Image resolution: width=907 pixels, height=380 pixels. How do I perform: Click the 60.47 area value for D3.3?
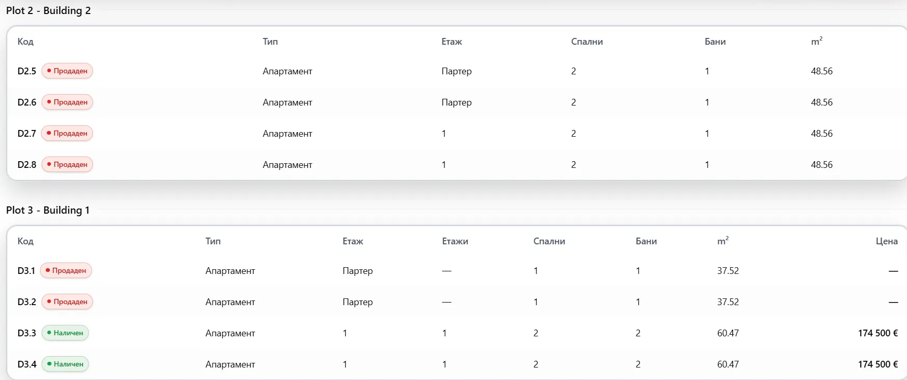[x=728, y=333]
